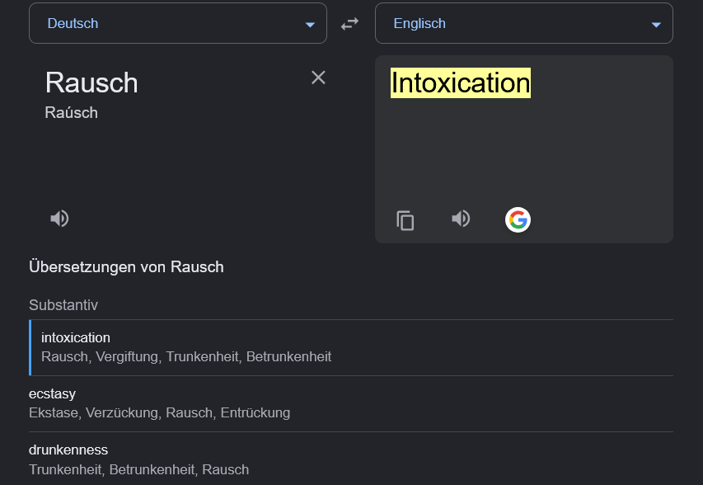Click the pronunciation text Raúsch

[71, 113]
